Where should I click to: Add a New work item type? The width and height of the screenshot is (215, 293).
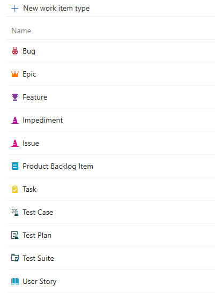(x=56, y=9)
